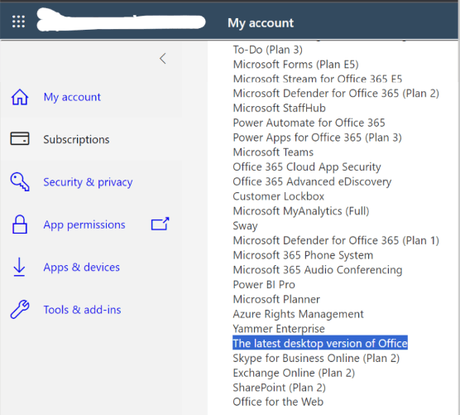This screenshot has height=415, width=460.
Task: Click the card icon next to Subscriptions
Action: pos(20,138)
